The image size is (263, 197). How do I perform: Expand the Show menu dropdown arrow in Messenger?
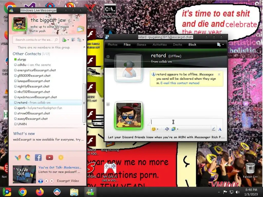point(83,40)
